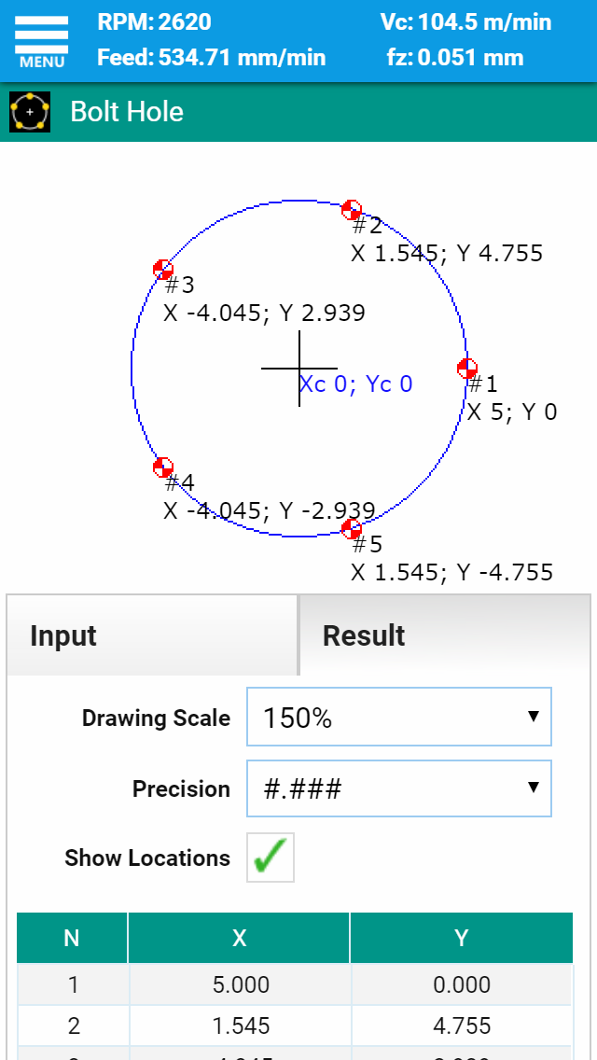The height and width of the screenshot is (1060, 597).
Task: Select table row 2 with X 1.545
Action: 295,1025
